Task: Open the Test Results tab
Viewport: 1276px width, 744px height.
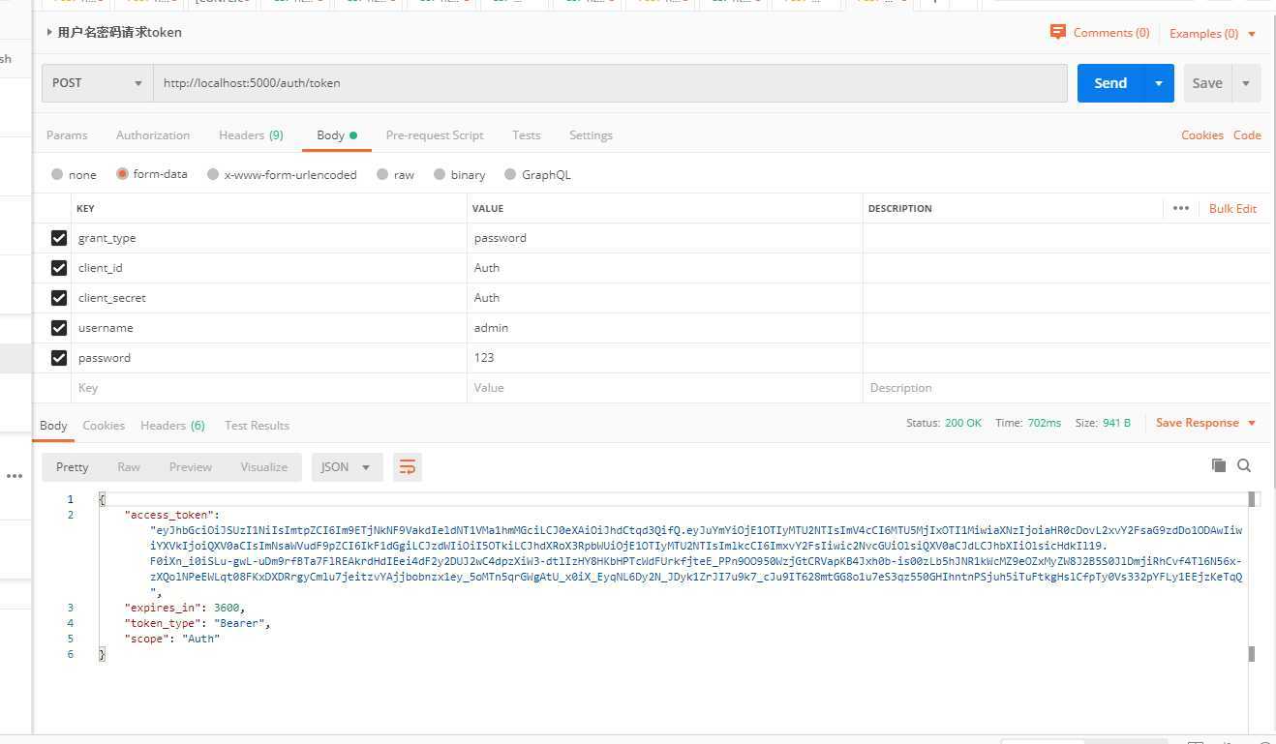Action: coord(257,426)
